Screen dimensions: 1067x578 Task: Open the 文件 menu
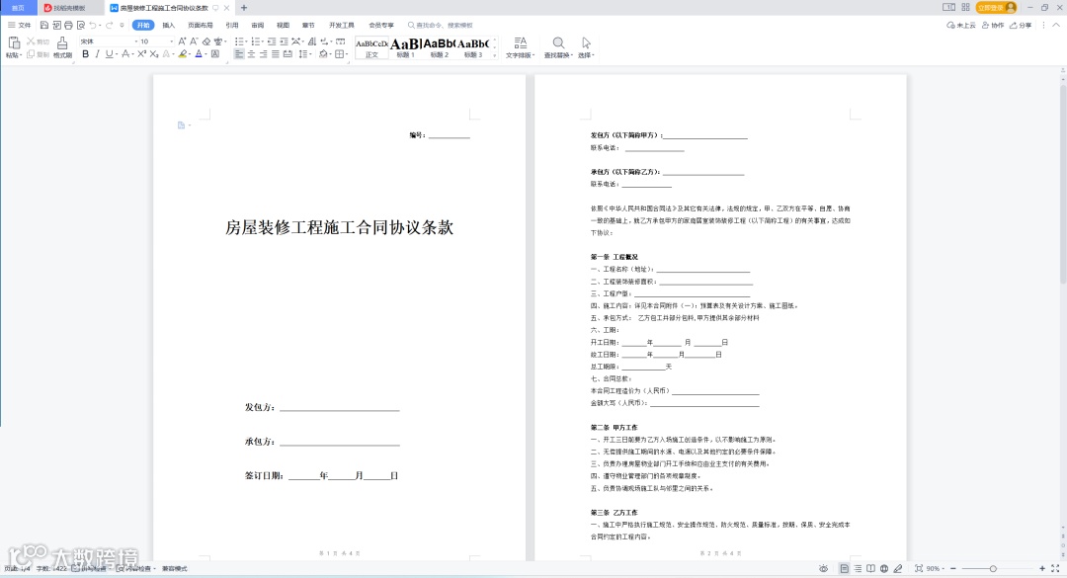tap(20, 25)
